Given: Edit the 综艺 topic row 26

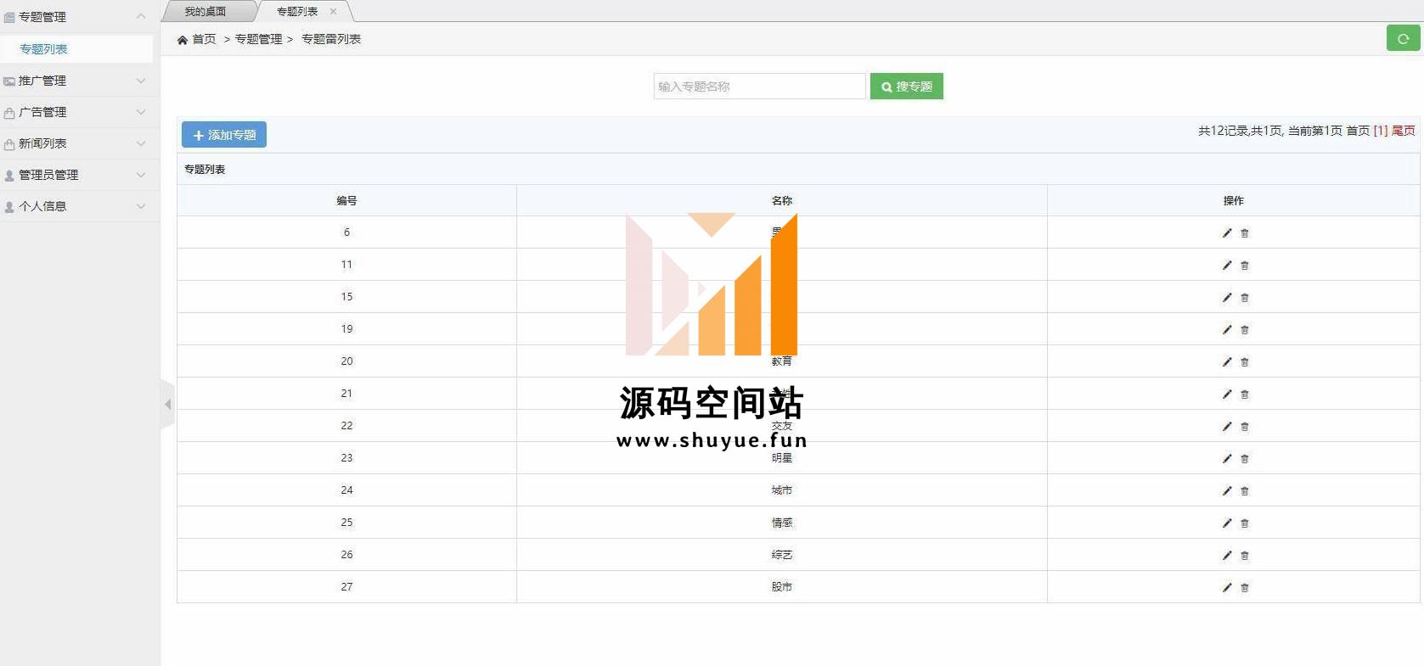Looking at the screenshot, I should 1227,555.
